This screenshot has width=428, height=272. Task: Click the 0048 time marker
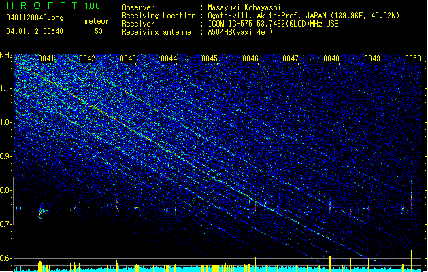(x=331, y=58)
